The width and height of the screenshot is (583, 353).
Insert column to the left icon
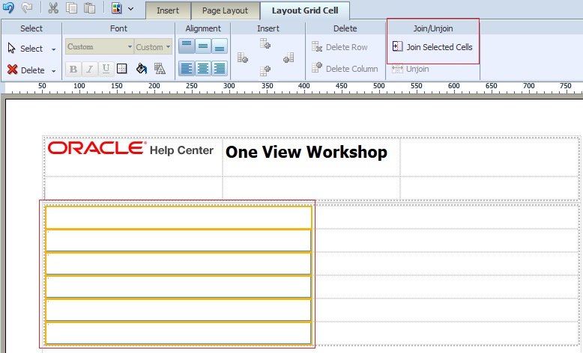(243, 58)
